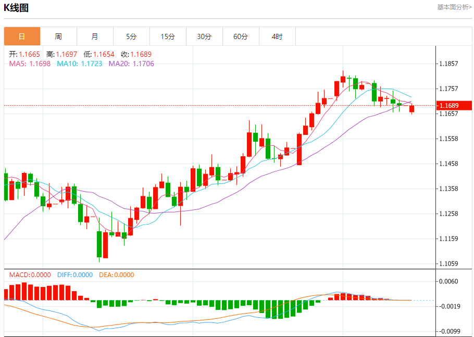Open the 60分 interval tab

[241, 36]
